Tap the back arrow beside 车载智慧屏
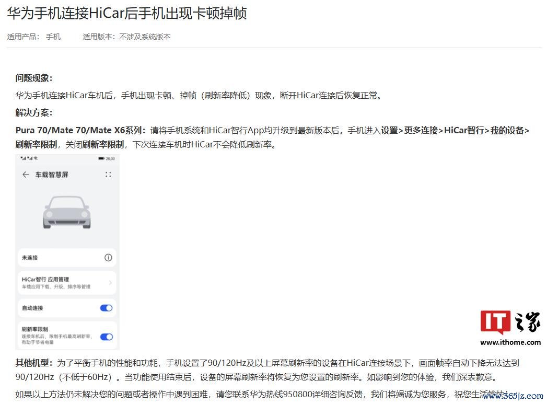This screenshot has height=404, width=547. 26,175
